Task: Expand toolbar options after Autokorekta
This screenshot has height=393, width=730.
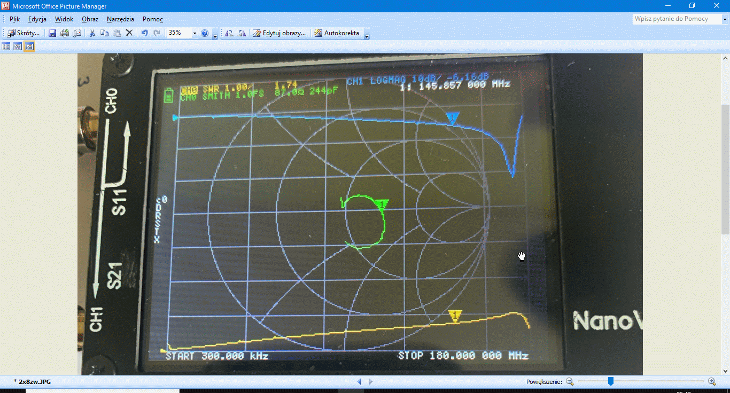Action: [x=367, y=35]
